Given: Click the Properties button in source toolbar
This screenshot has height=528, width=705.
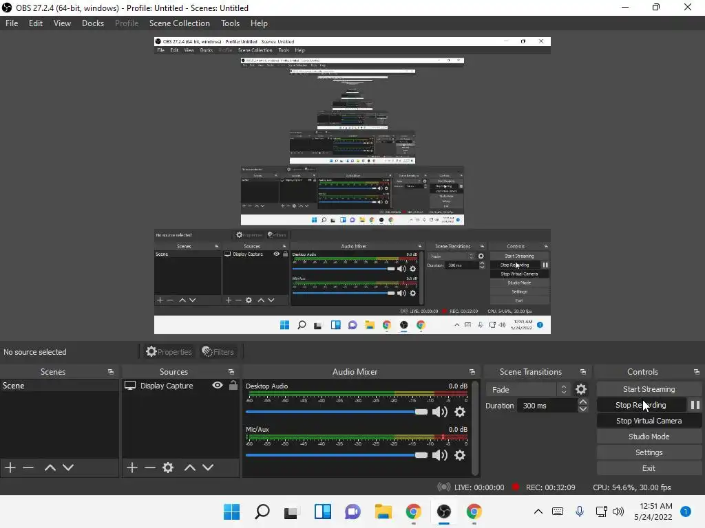Looking at the screenshot, I should click(169, 351).
